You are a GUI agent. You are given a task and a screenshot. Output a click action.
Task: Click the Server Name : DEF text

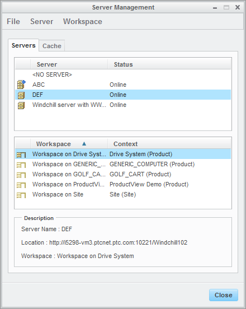point(46,229)
